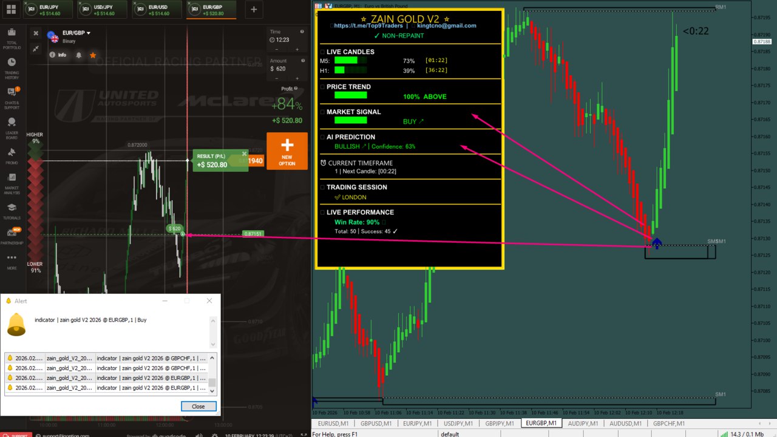Open the AUDJPY,M1 chart tab

(x=583, y=423)
